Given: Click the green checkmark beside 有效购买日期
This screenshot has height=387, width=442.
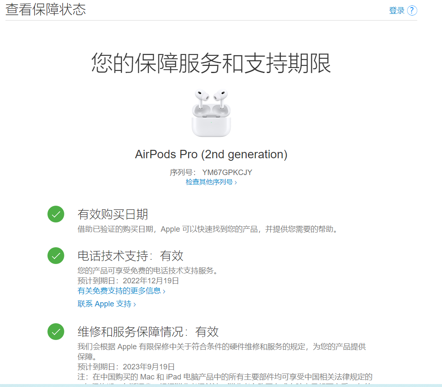Looking at the screenshot, I should coord(56,214).
